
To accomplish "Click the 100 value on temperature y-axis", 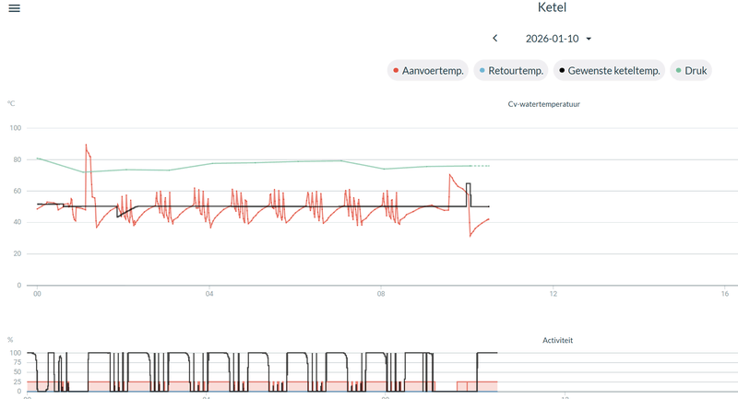I will point(16,128).
